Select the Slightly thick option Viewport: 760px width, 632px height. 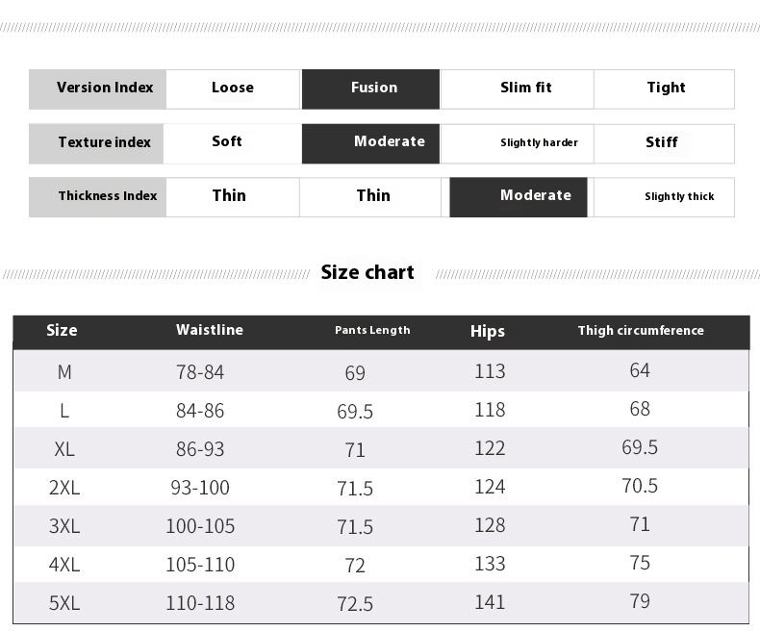click(679, 197)
